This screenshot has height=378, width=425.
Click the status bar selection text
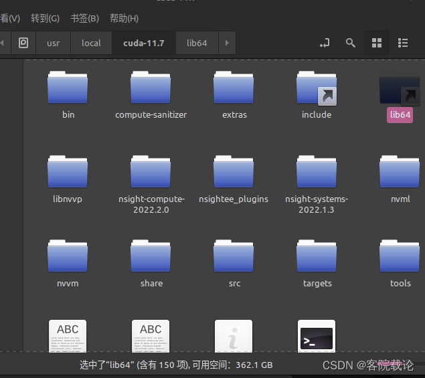click(x=176, y=365)
